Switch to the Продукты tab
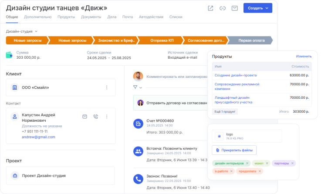The height and width of the screenshot is (194, 328). [x=66, y=17]
